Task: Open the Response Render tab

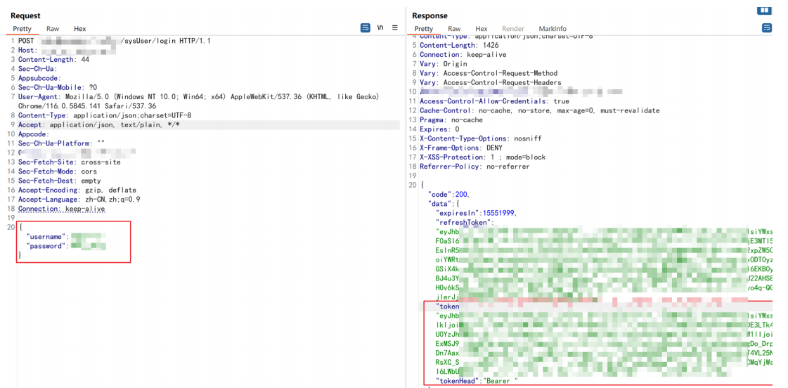Action: (513, 29)
